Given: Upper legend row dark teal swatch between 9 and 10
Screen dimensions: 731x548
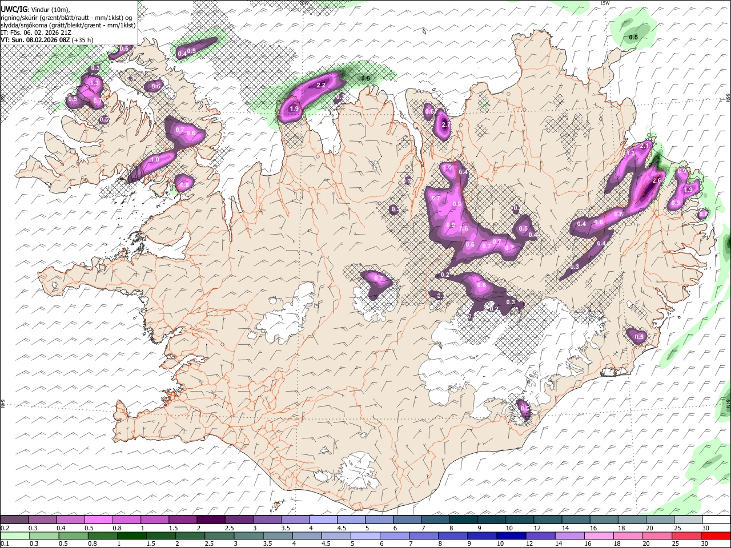Looking at the screenshot, I should click(491, 520).
